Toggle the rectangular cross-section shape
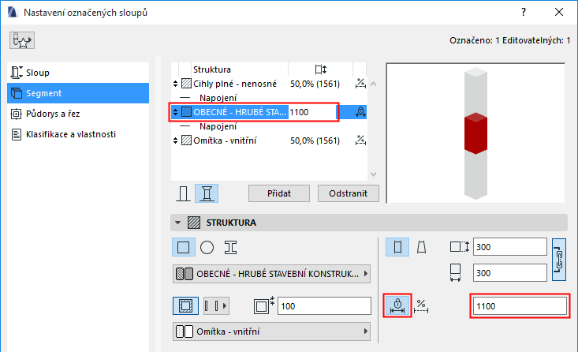Screen dimensions: 578x352 (184, 247)
